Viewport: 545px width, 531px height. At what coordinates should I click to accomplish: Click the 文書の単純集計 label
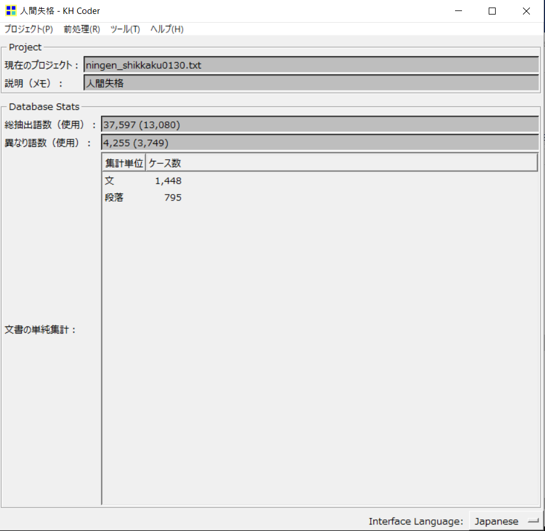click(41, 330)
